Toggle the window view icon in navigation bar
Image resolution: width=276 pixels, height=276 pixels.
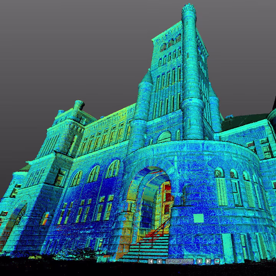[x=217, y=261]
